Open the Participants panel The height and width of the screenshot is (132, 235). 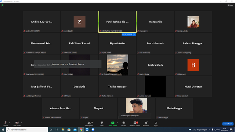[x=89, y=124]
